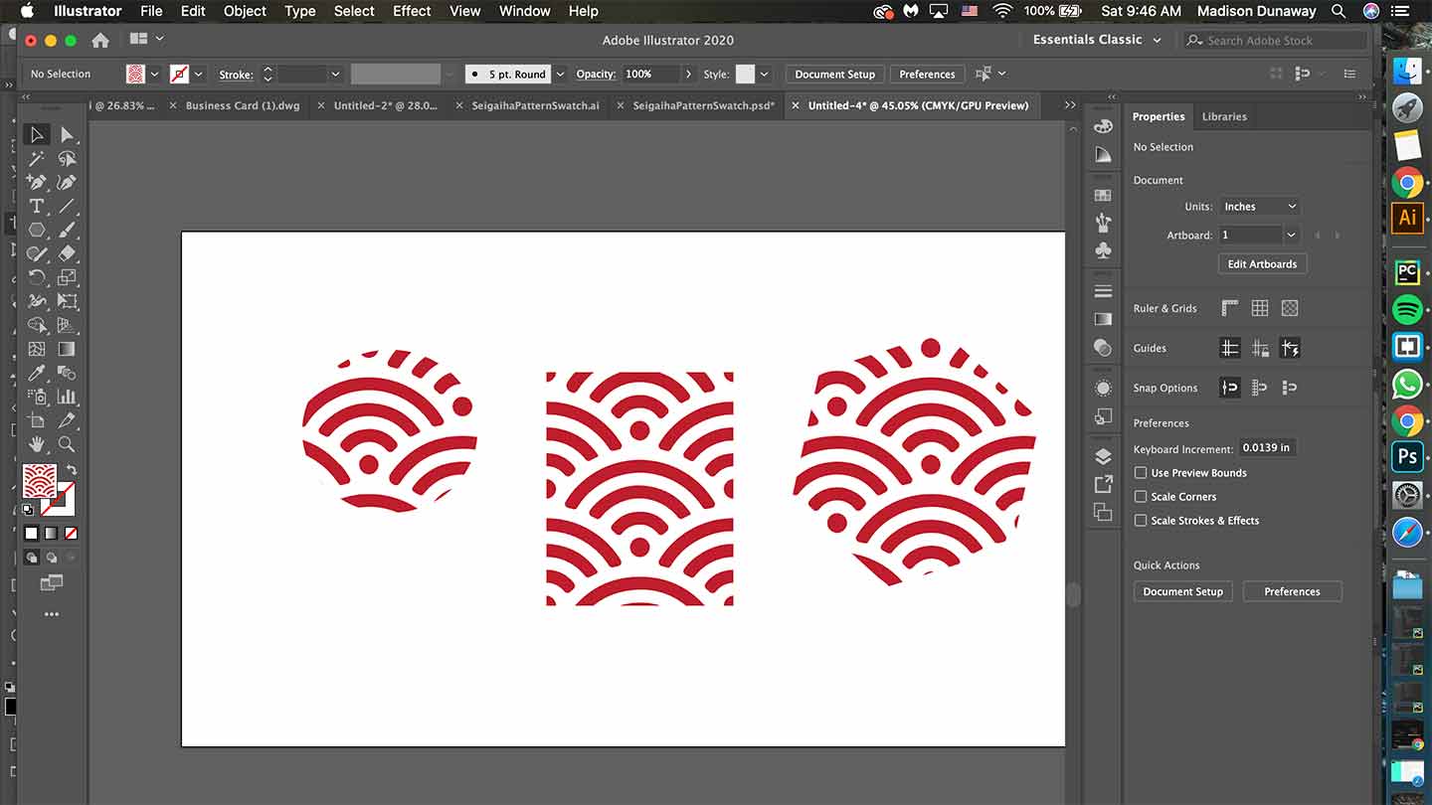This screenshot has height=805, width=1432.
Task: Select the Eraser tool
Action: coord(67,254)
